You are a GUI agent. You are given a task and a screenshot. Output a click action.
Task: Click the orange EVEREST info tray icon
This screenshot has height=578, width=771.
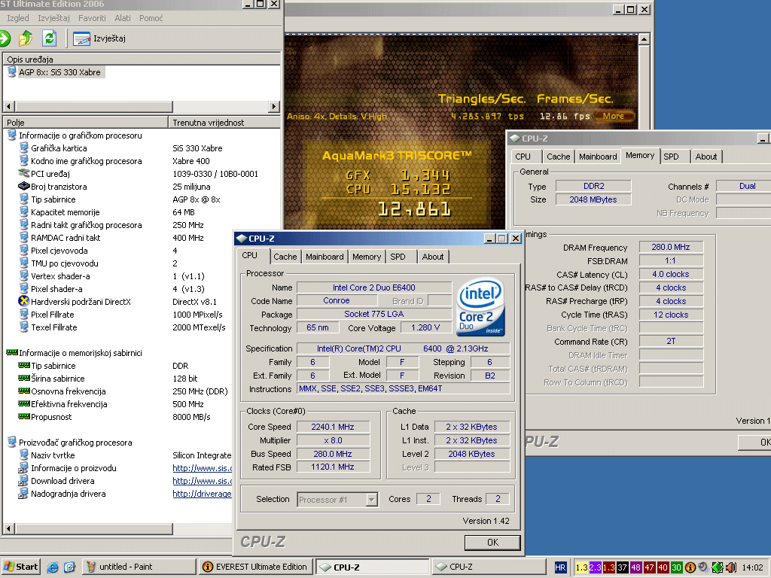[690, 567]
